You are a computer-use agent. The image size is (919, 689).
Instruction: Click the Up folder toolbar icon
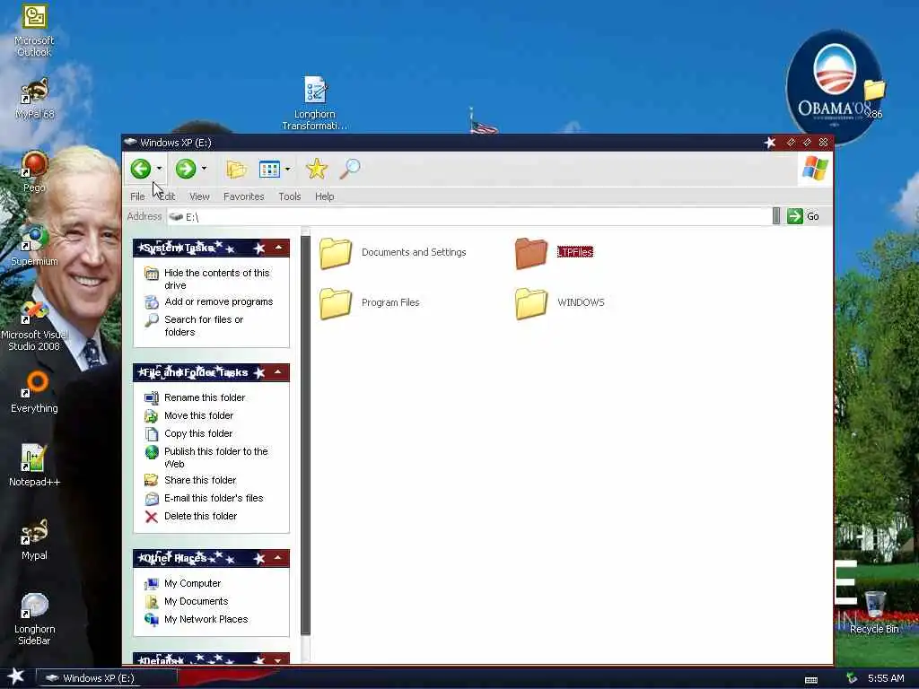coord(236,170)
